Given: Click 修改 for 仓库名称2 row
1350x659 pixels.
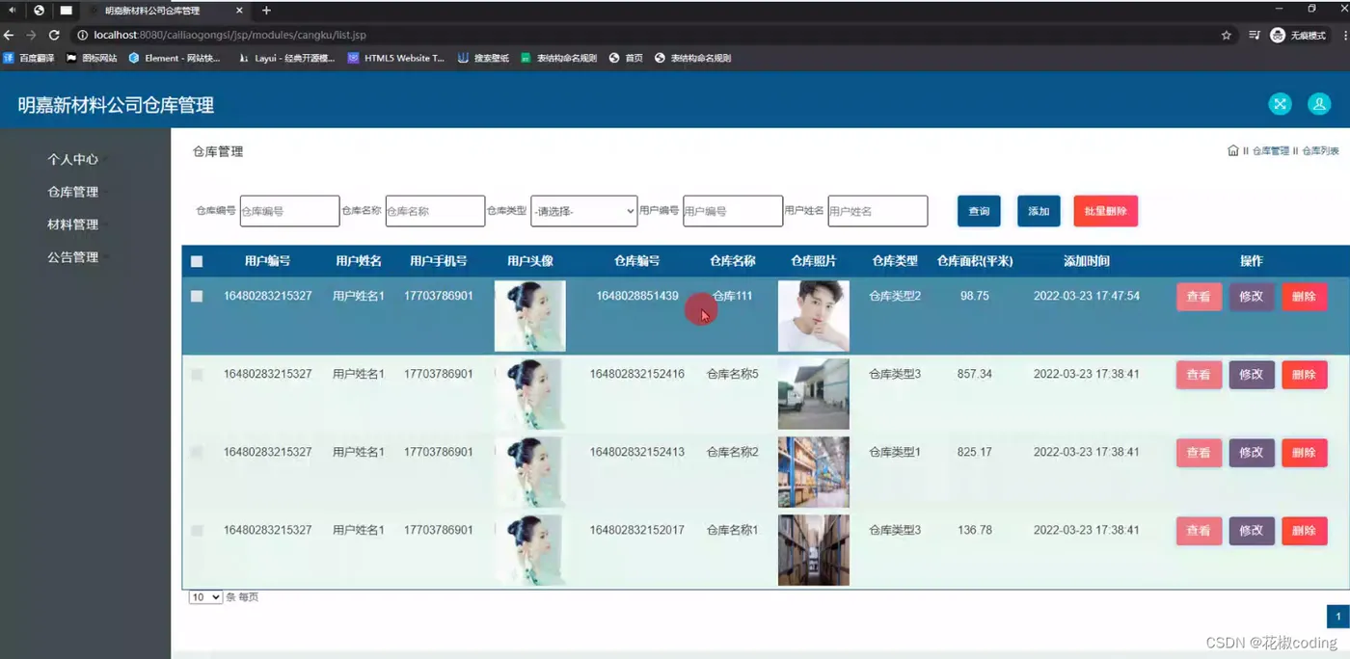Looking at the screenshot, I should [1252, 453].
